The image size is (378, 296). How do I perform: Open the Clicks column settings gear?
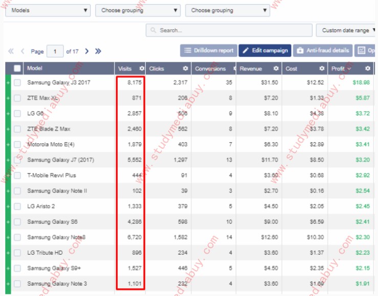[x=185, y=69]
